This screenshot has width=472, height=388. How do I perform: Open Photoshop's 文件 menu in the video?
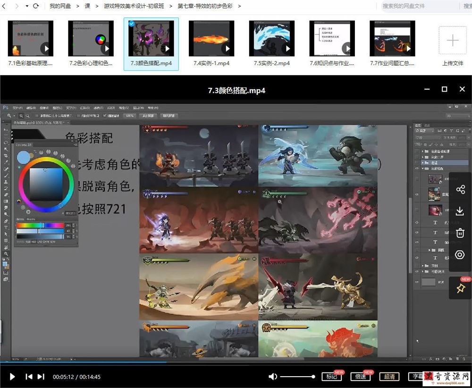(17, 108)
